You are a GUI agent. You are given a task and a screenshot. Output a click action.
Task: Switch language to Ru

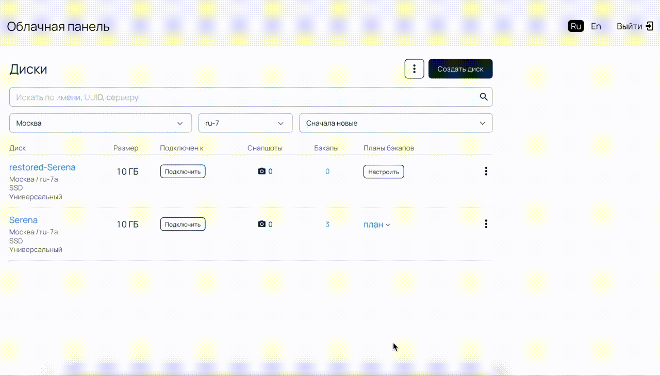point(575,26)
